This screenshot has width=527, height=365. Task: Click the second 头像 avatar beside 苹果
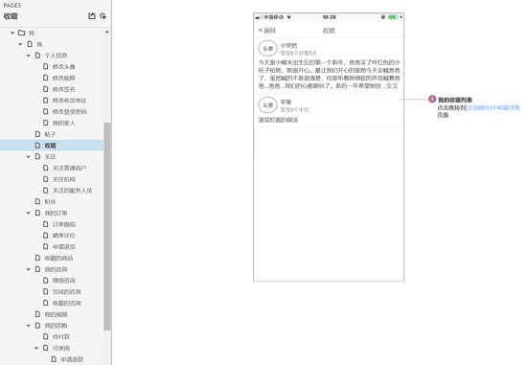[x=267, y=105]
